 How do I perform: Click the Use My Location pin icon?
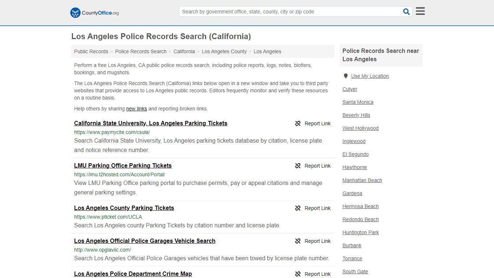(345, 76)
